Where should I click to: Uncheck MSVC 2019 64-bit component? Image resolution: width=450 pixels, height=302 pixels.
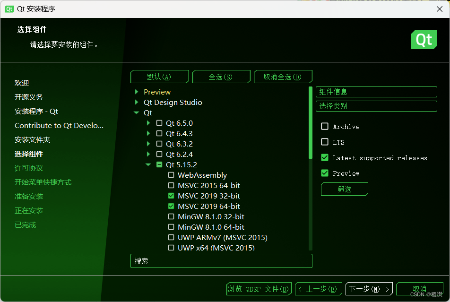pos(171,206)
